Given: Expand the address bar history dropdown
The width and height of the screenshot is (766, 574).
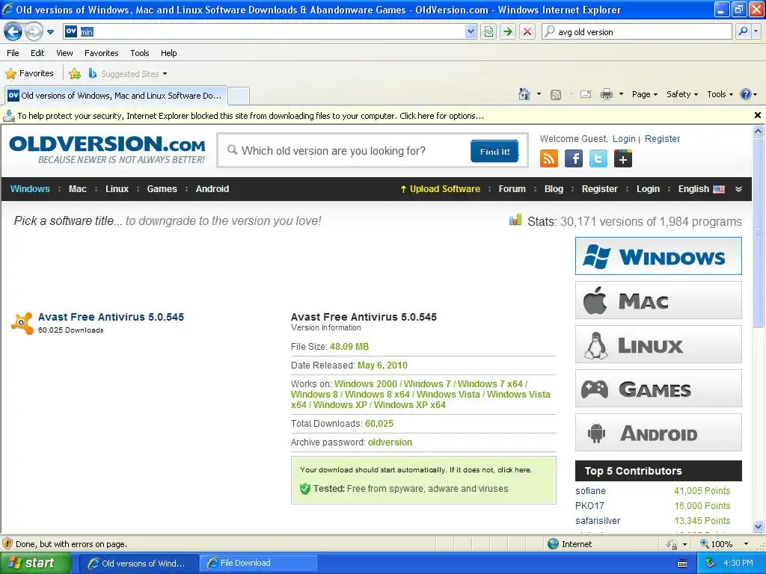Looking at the screenshot, I should pyautogui.click(x=471, y=31).
